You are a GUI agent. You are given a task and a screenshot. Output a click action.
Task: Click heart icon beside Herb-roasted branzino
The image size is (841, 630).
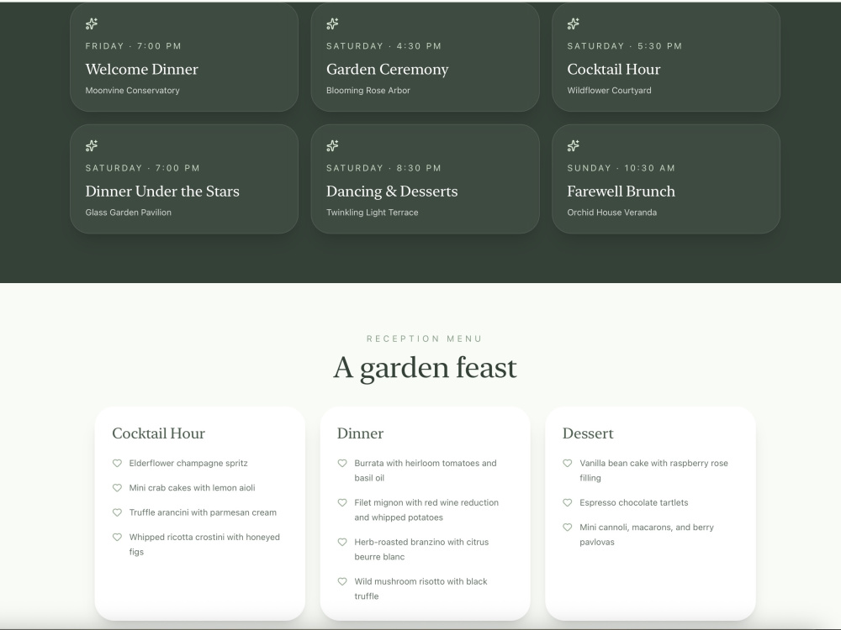pyautogui.click(x=342, y=542)
